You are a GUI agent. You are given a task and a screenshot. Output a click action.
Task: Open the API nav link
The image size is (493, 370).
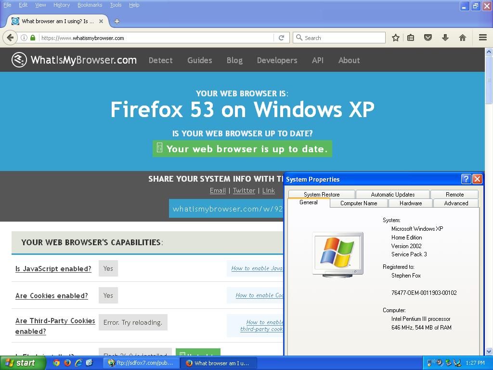tap(318, 60)
